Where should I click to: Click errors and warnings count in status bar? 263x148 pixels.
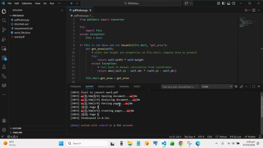coord(13,137)
